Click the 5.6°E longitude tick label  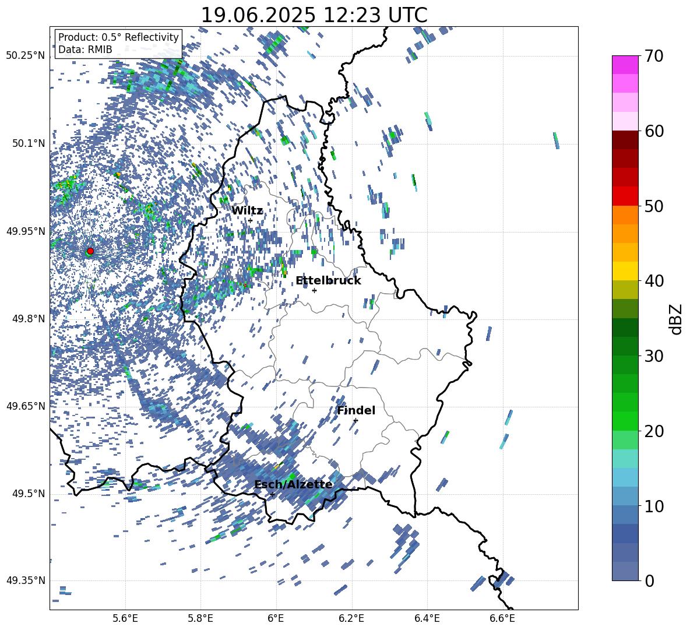(x=125, y=618)
